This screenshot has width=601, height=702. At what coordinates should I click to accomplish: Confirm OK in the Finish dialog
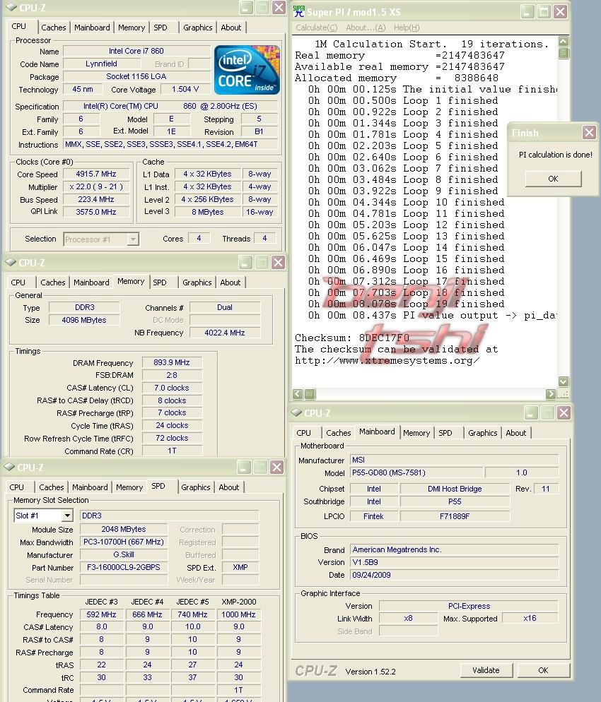pos(553,179)
